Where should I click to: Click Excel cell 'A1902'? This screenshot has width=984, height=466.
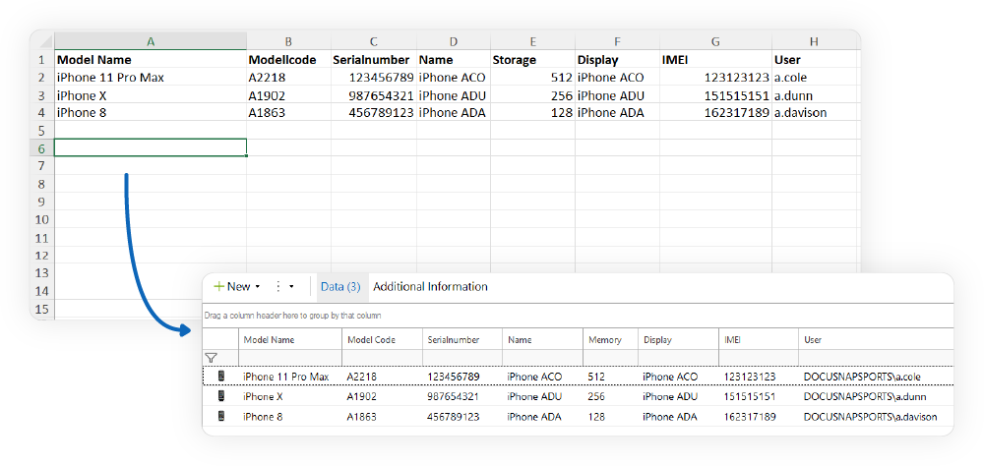tap(288, 96)
